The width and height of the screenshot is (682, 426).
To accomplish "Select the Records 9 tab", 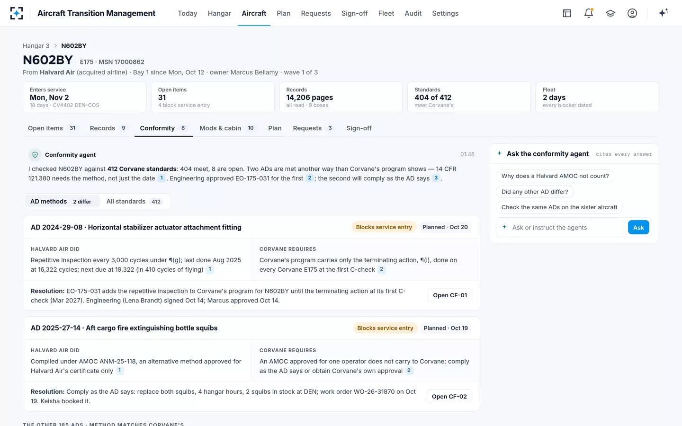I will 108,128.
